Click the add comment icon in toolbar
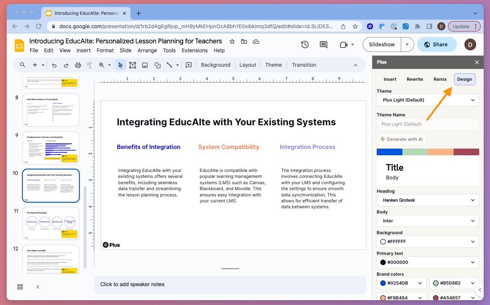The width and height of the screenshot is (490, 305). pyautogui.click(x=189, y=65)
